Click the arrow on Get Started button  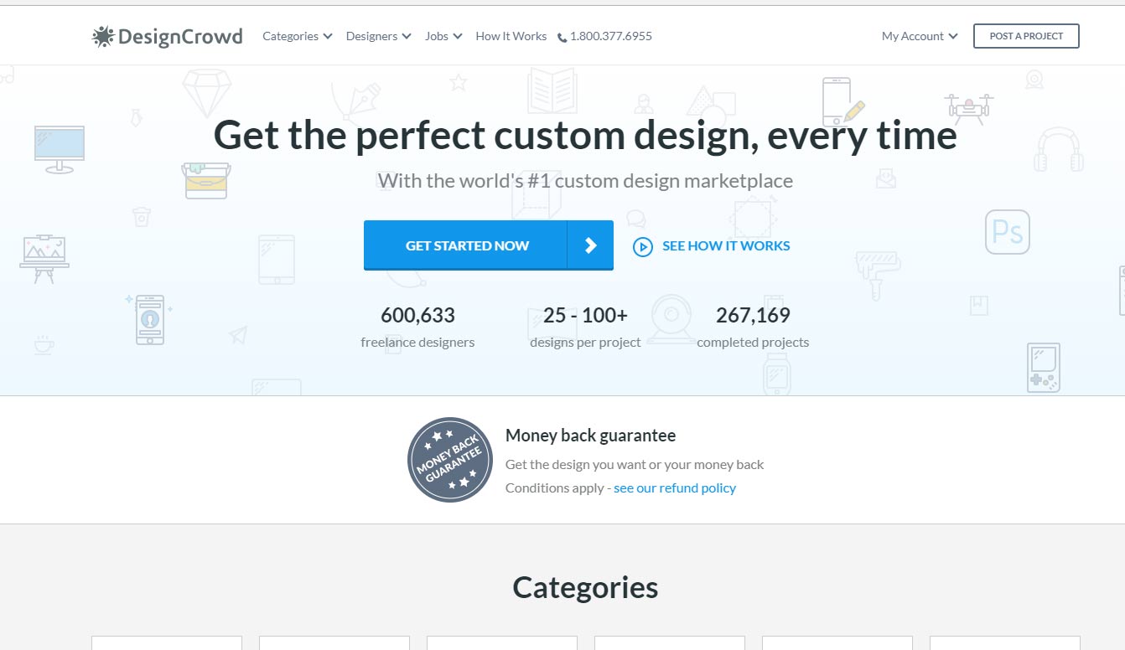click(590, 245)
